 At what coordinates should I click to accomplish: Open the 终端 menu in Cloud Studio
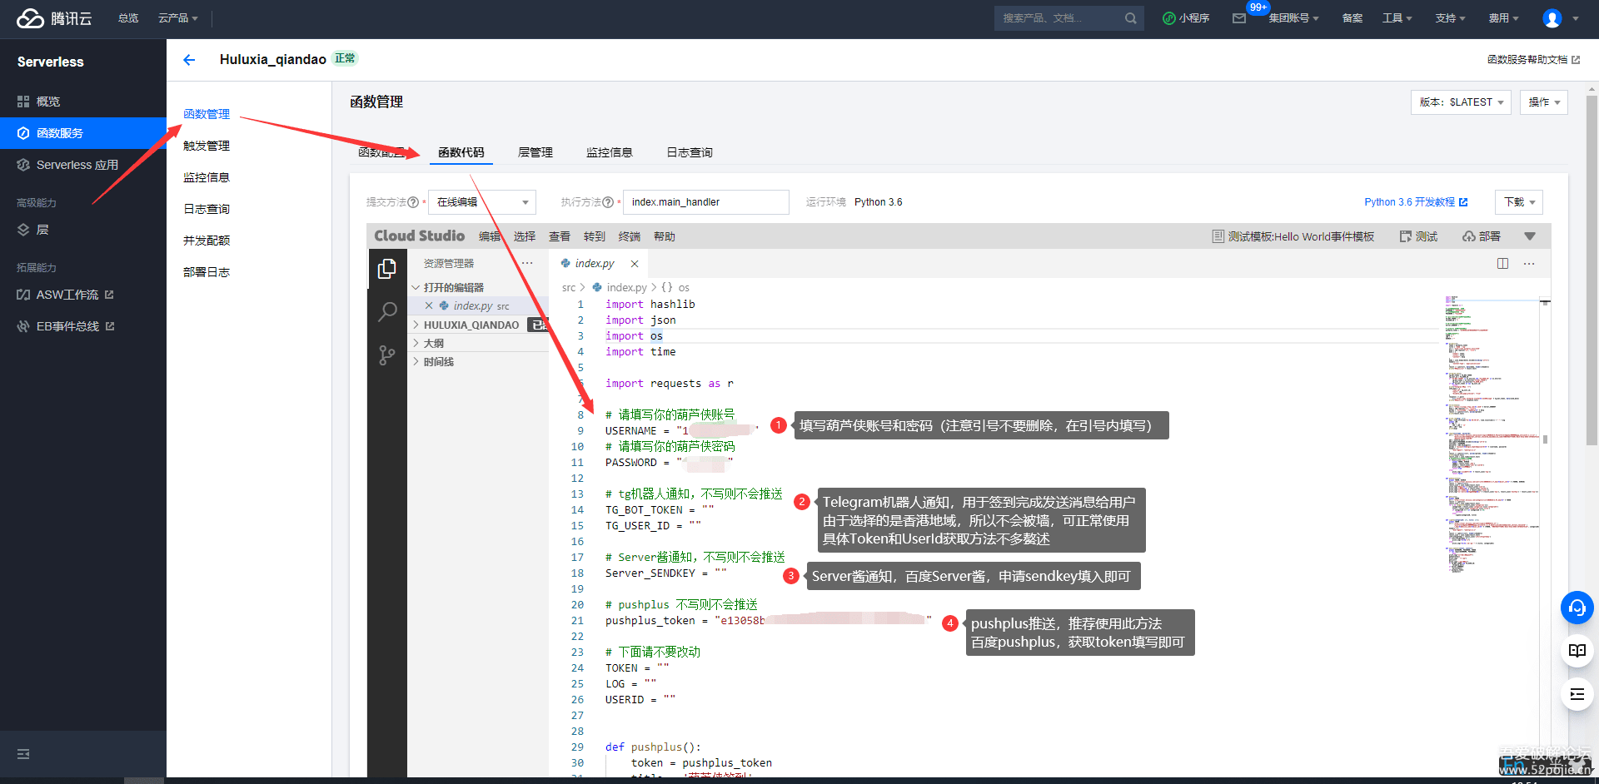pos(630,237)
